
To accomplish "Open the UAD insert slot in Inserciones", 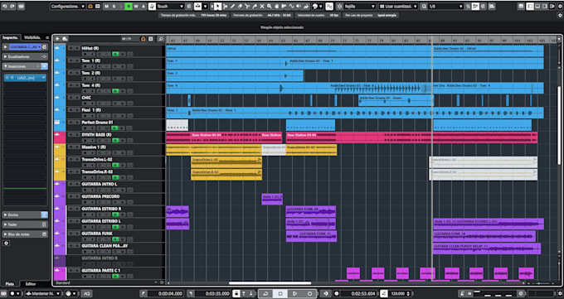I will coord(25,78).
